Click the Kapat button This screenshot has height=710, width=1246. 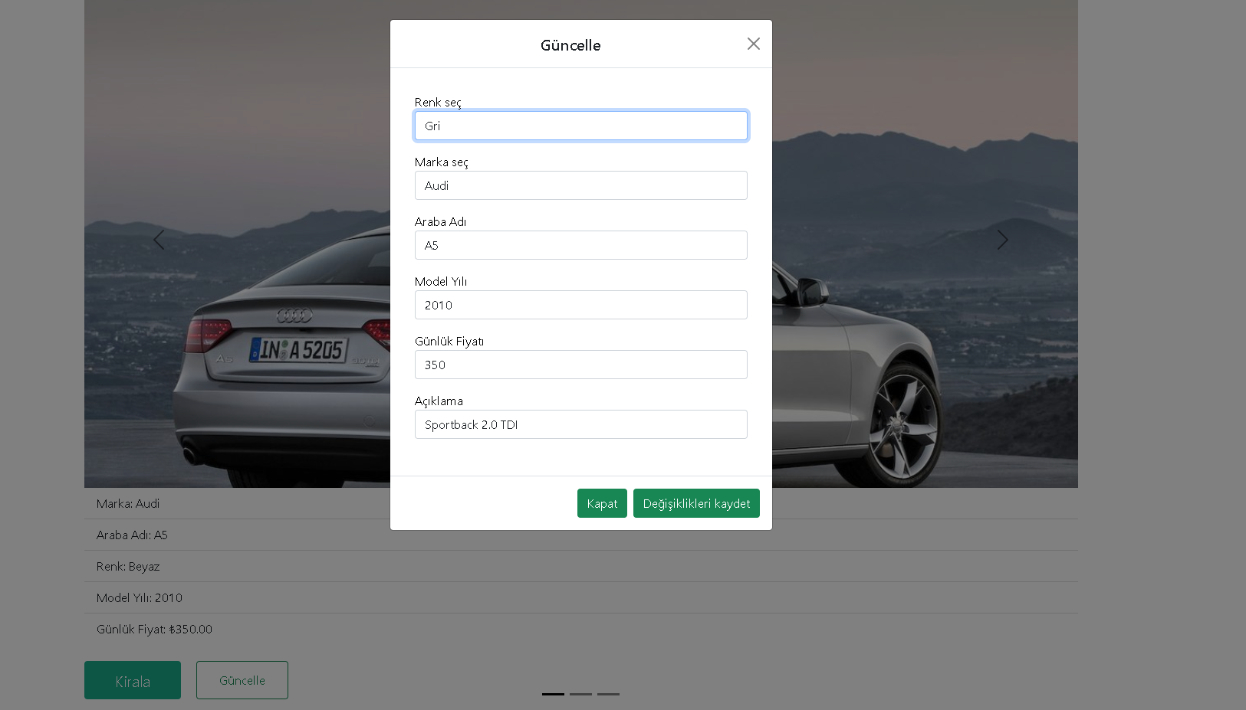pos(602,503)
